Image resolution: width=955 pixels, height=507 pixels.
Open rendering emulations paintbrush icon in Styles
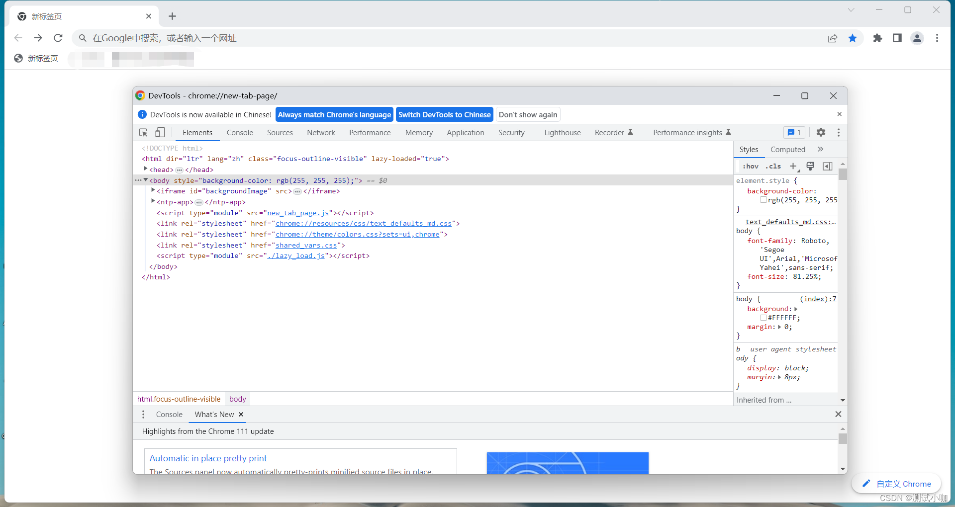tap(810, 166)
